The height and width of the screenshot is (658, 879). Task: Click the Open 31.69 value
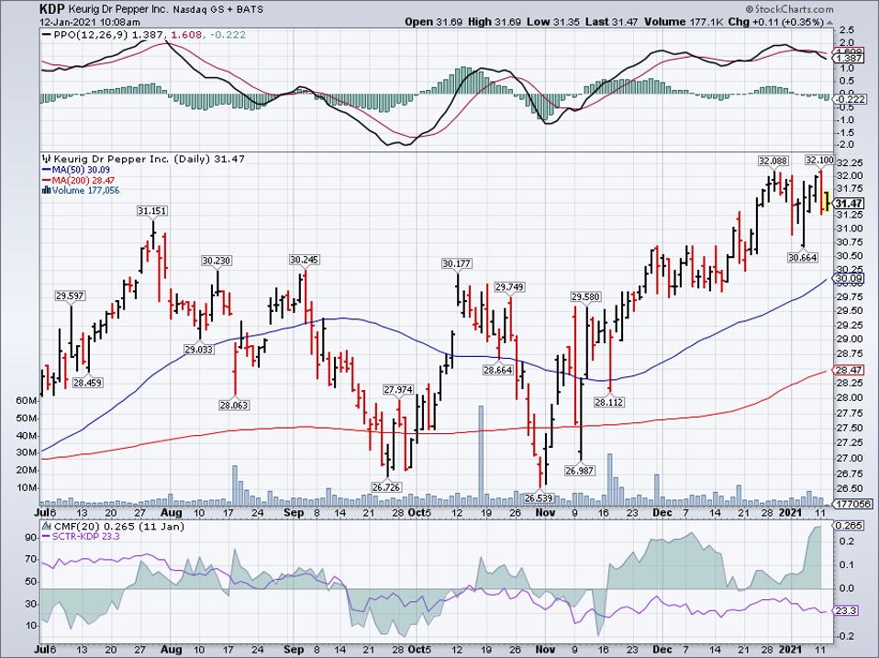tap(435, 22)
